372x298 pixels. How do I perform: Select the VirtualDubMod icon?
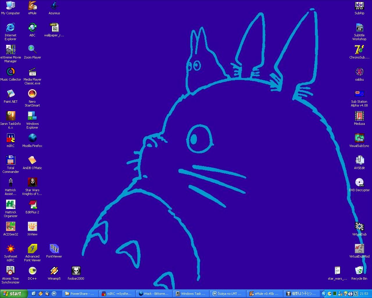(359, 251)
